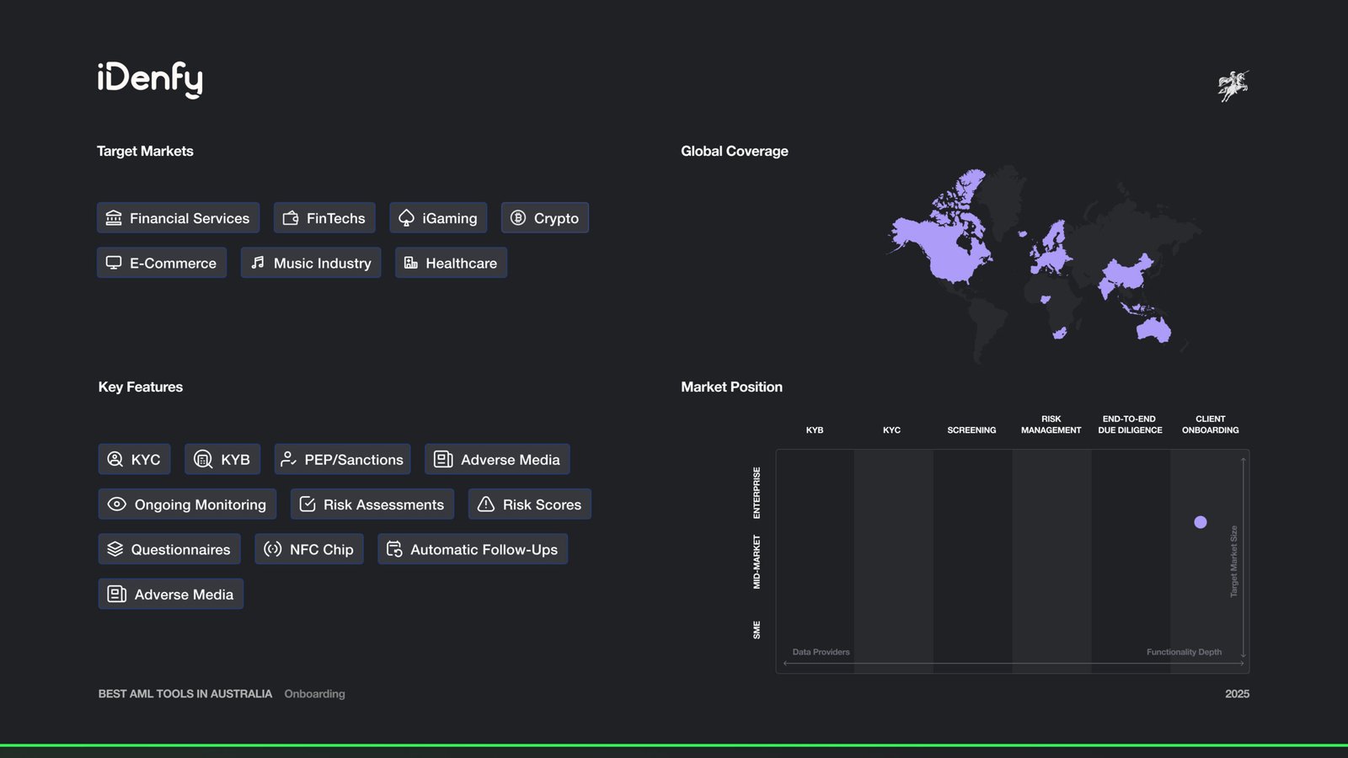This screenshot has height=758, width=1348.
Task: Click the Key Features heading
Action: (x=141, y=387)
